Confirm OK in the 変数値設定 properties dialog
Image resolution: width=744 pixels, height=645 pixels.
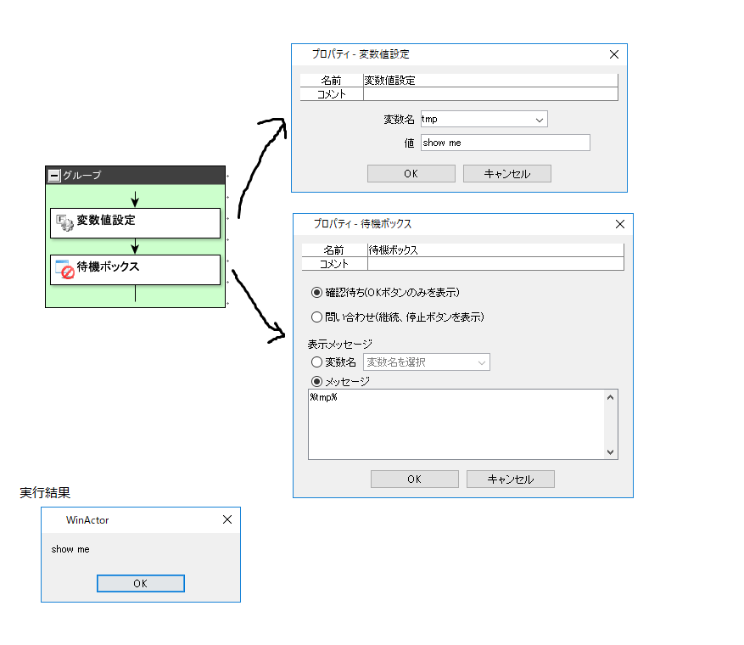click(411, 174)
